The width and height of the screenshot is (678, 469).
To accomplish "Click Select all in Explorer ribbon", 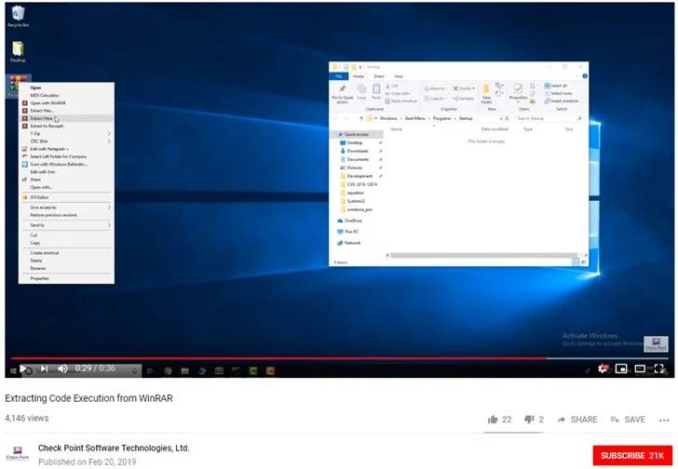I will (x=556, y=86).
